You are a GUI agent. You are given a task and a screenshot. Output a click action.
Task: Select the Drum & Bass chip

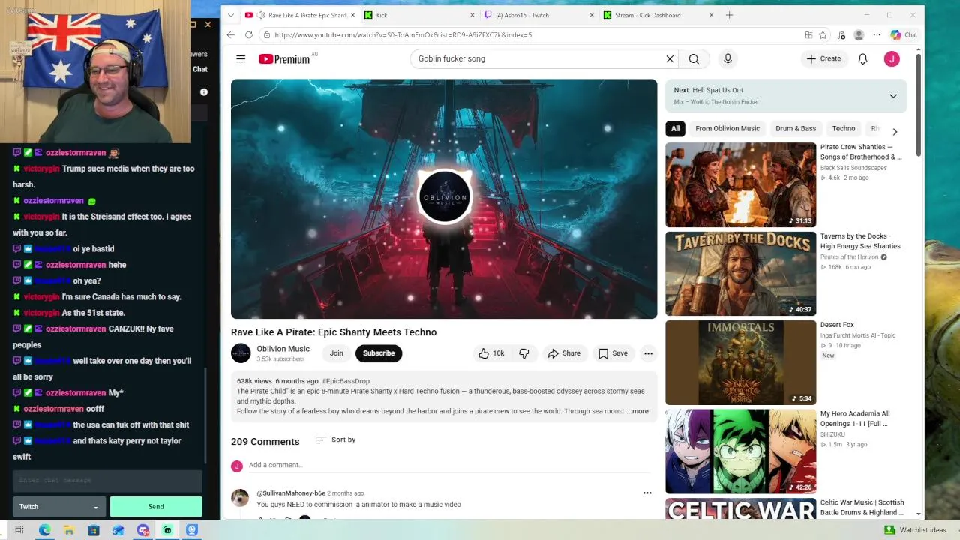click(796, 128)
